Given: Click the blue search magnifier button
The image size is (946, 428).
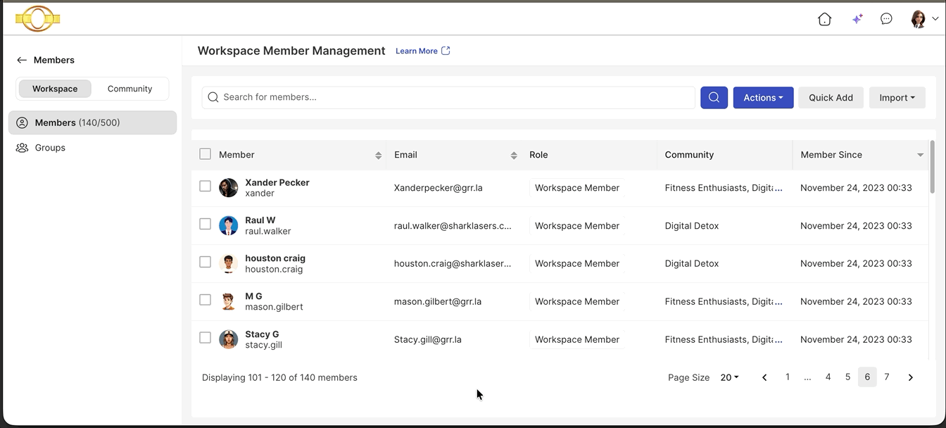Looking at the screenshot, I should pyautogui.click(x=714, y=97).
